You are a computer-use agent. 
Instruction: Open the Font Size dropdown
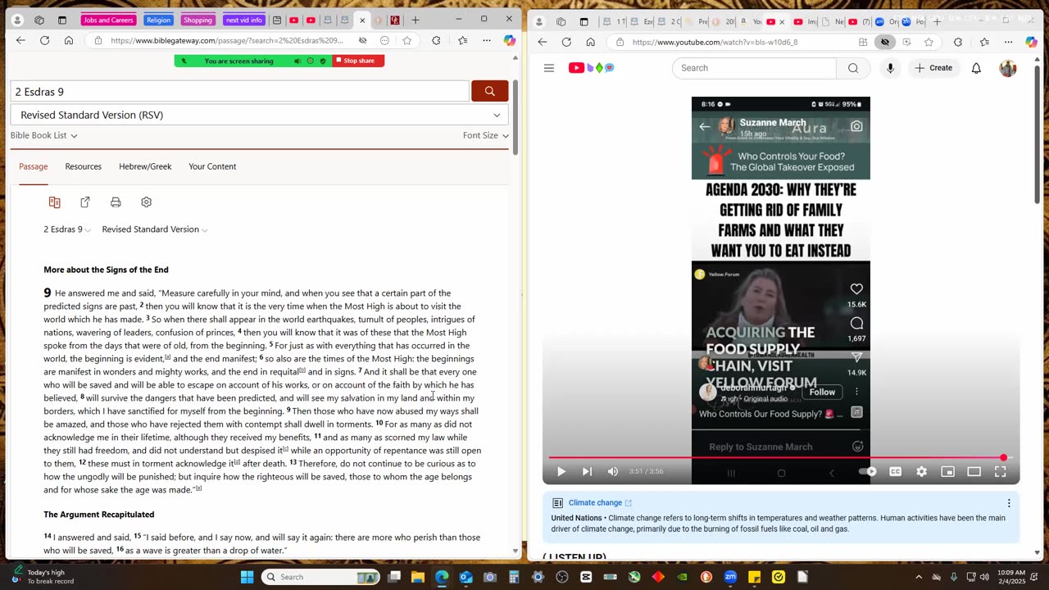coord(485,135)
